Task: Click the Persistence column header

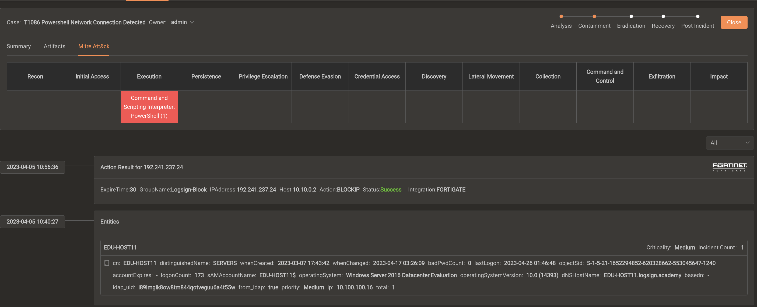Action: [x=206, y=76]
